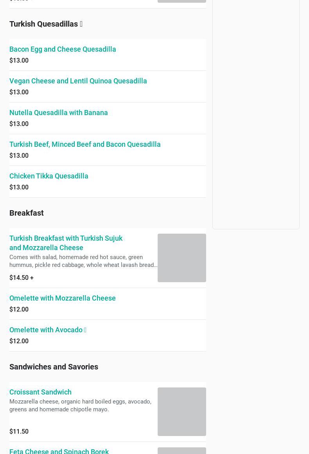Select Omelette with Mozzarella Cheese
The image size is (309, 454).
[x=63, y=298]
